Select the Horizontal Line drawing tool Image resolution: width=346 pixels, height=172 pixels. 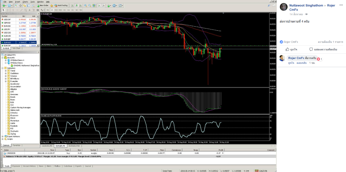pos(17,10)
